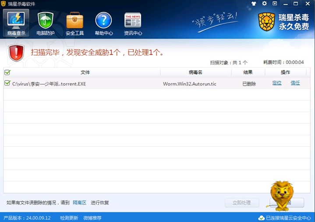The height and width of the screenshot is (222, 315).
Task: Click 微博推荐 in the status bar
Action: click(92, 218)
